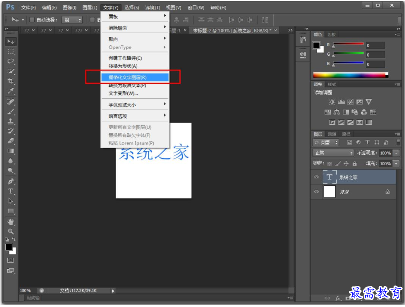Toggle Quick Mask mode icon
The width and height of the screenshot is (405, 307).
pyautogui.click(x=11, y=260)
